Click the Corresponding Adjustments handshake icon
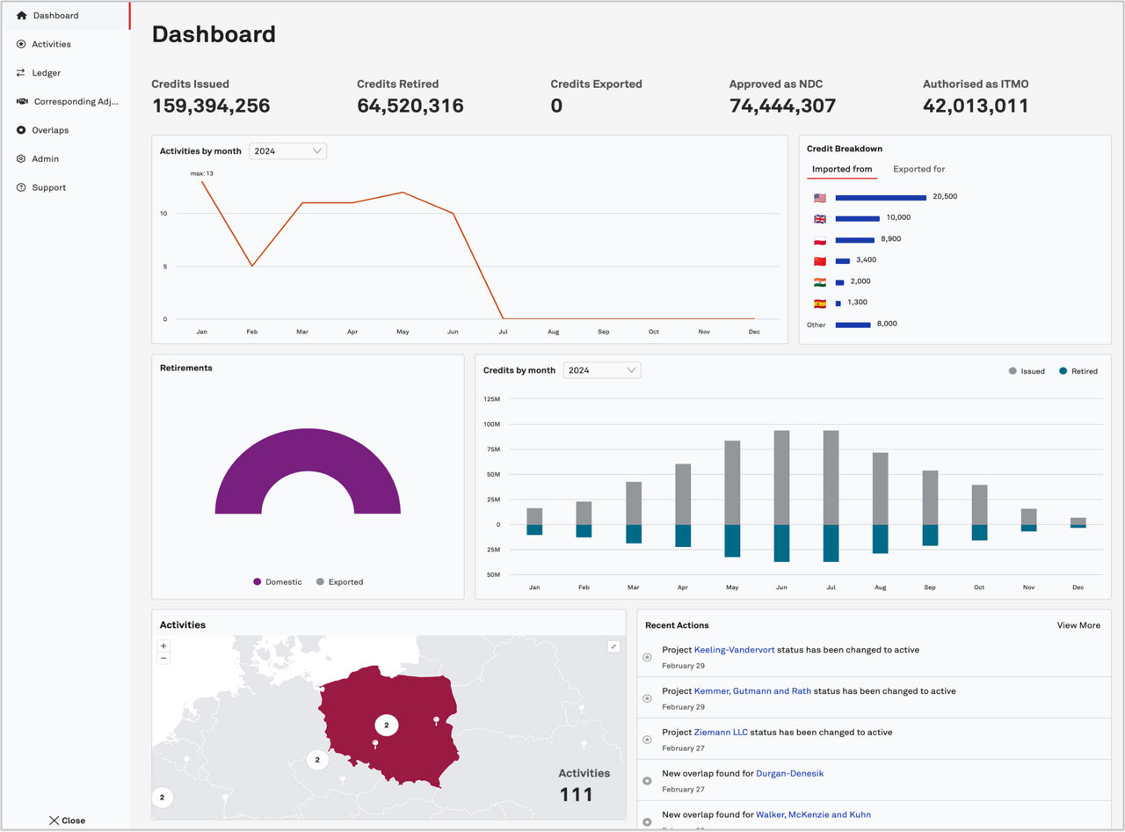Viewport: 1125px width, 832px height. pos(22,101)
